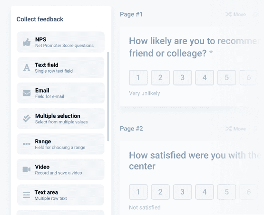Click the How likely to recommend question title
Image resolution: width=264 pixels, height=215 pixels.
point(194,47)
